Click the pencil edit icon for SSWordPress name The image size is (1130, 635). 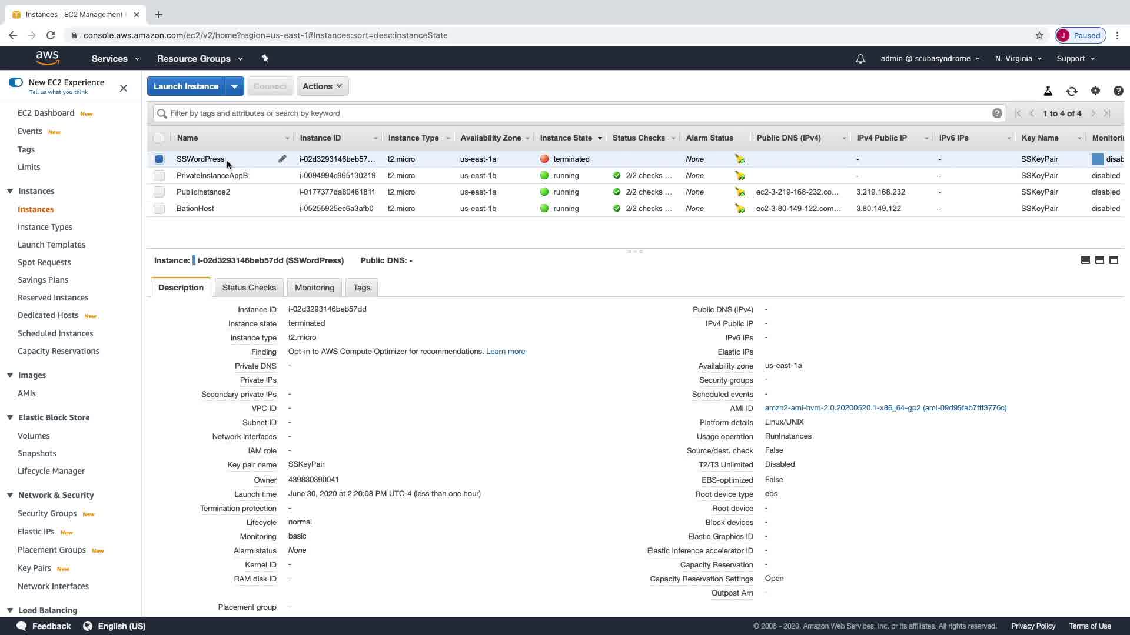coord(282,159)
